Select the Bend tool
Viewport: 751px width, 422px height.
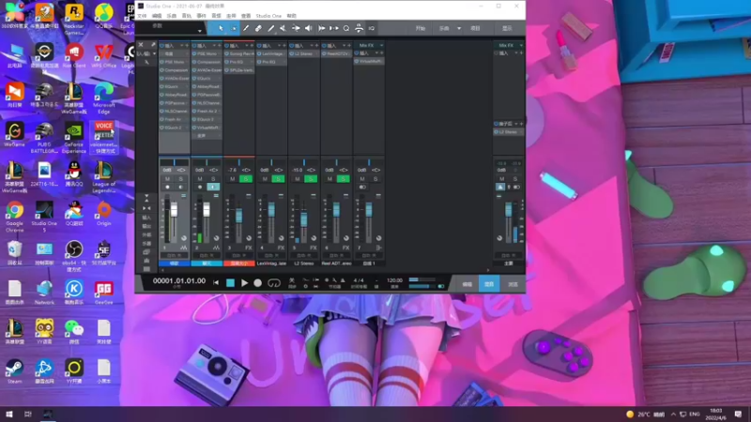pyautogui.click(x=296, y=28)
